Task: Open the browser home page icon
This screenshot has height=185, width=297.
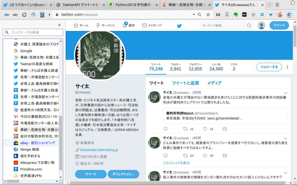Action: click(33, 15)
